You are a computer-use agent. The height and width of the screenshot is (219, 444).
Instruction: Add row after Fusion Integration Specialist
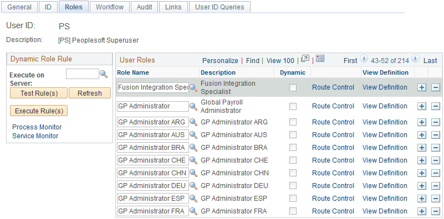[422, 87]
